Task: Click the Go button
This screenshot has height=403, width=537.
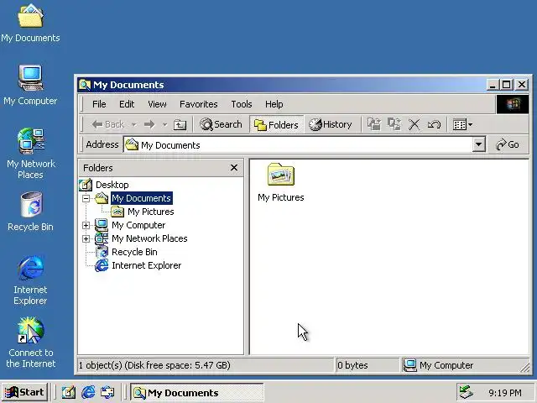Action: (507, 145)
